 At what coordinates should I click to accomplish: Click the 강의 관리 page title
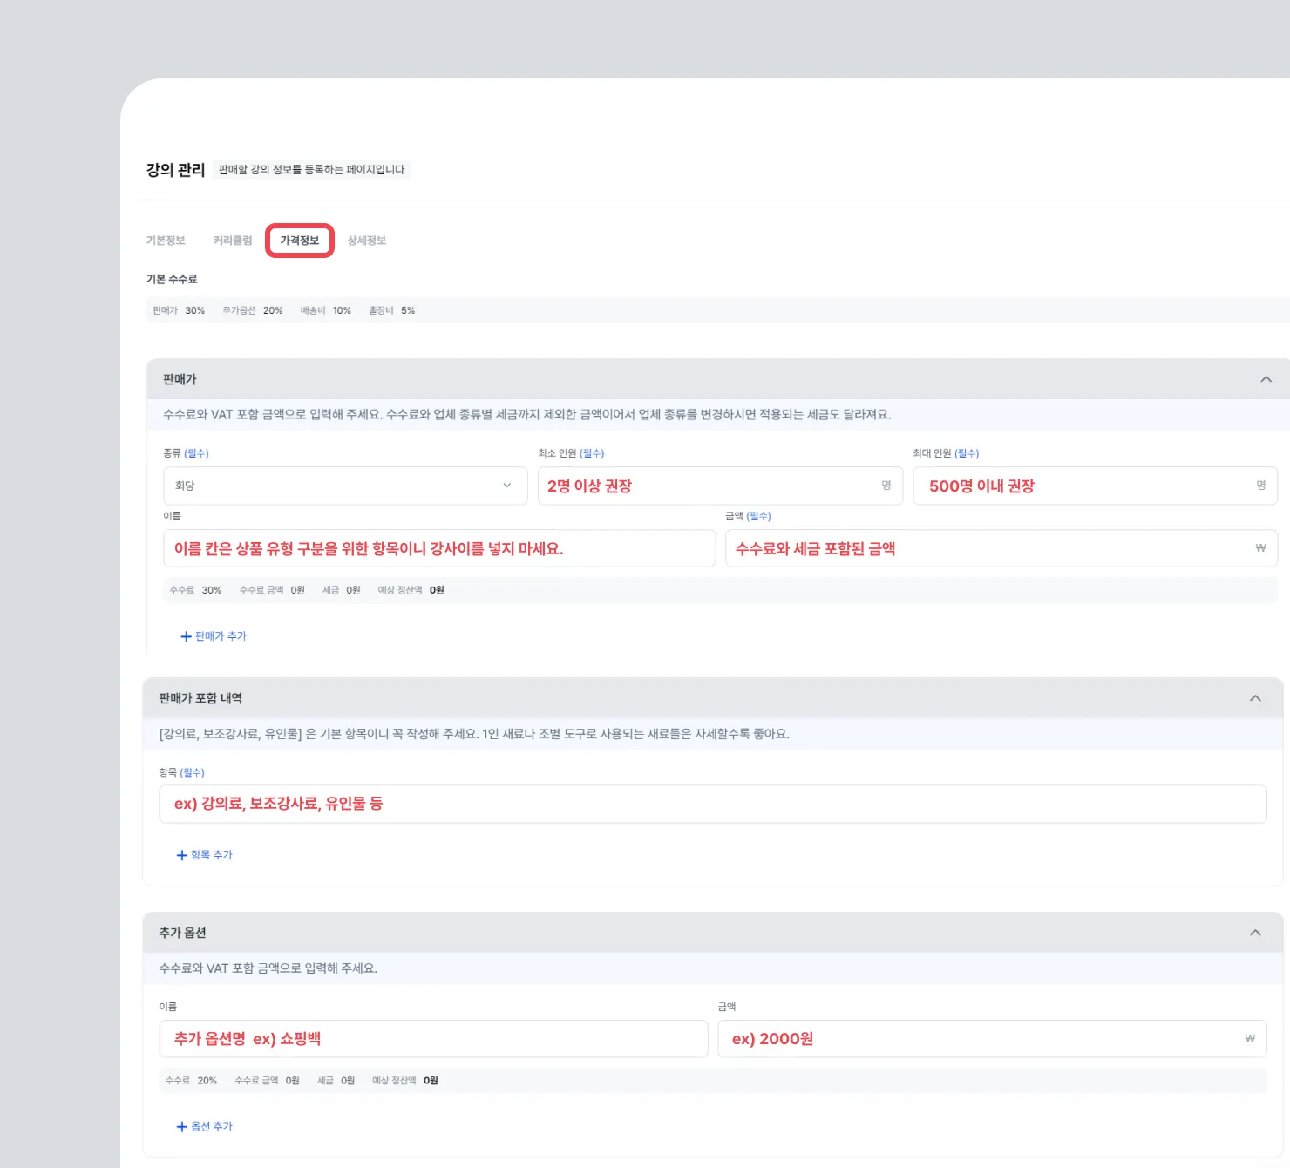click(x=175, y=170)
